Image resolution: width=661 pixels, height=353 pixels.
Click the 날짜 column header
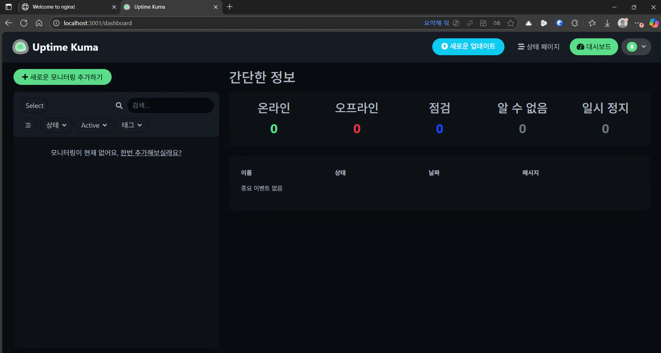[434, 173]
